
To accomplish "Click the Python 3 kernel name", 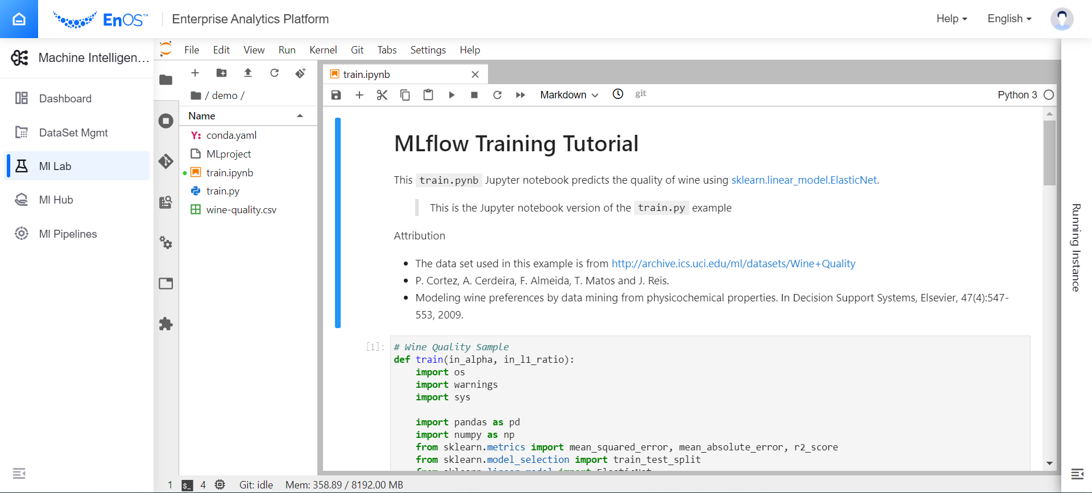I will coord(1017,95).
